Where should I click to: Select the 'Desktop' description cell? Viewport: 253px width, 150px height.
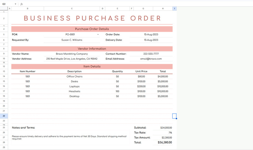74,96
